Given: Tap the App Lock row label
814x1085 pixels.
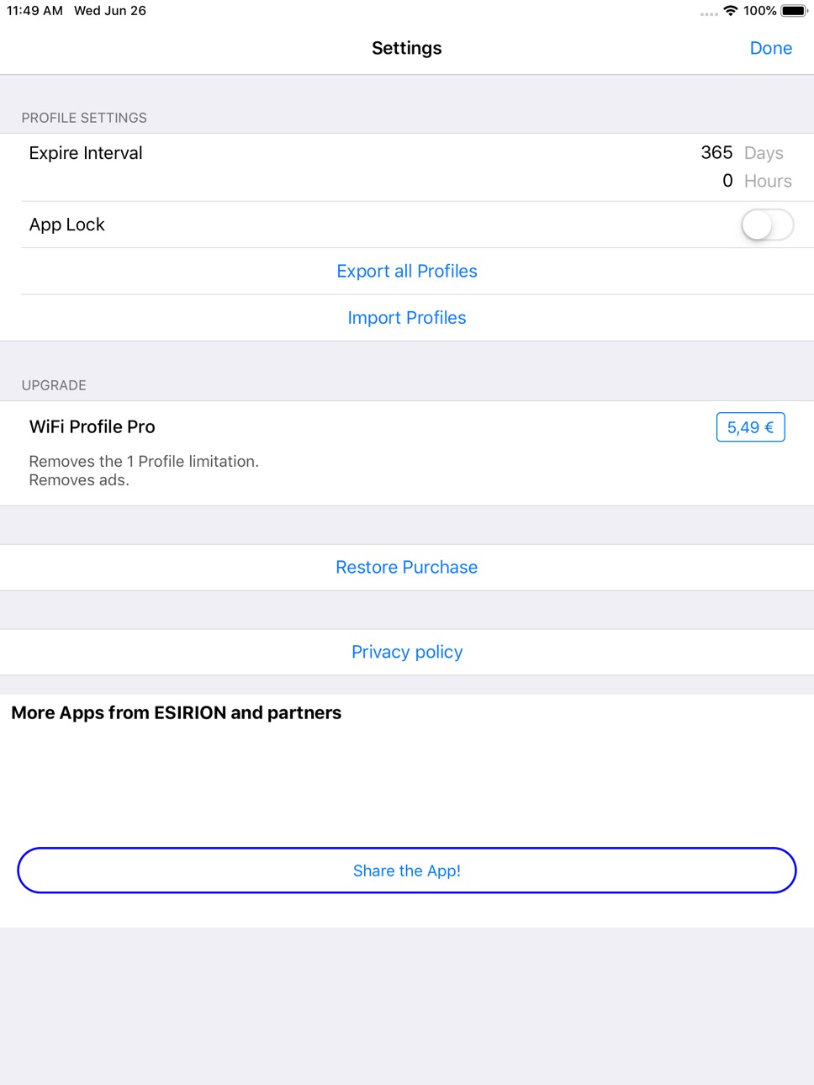Looking at the screenshot, I should click(67, 225).
